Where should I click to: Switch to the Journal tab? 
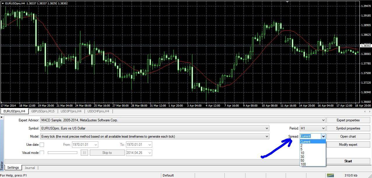pos(29,168)
